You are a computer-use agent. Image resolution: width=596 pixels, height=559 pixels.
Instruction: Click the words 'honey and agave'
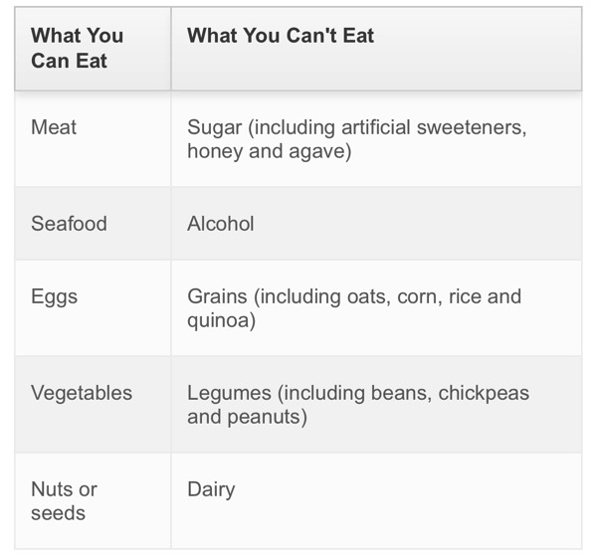pos(268,151)
